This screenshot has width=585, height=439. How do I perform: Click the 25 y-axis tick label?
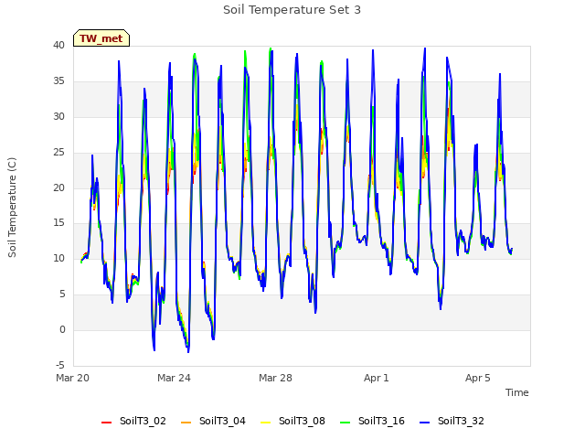point(58,153)
